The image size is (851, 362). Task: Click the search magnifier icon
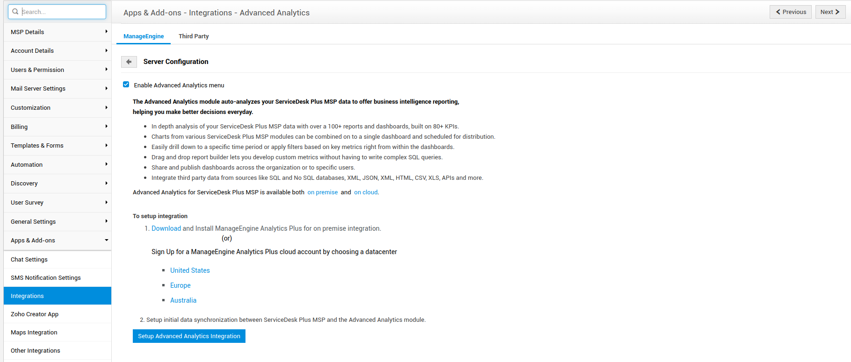tap(15, 12)
